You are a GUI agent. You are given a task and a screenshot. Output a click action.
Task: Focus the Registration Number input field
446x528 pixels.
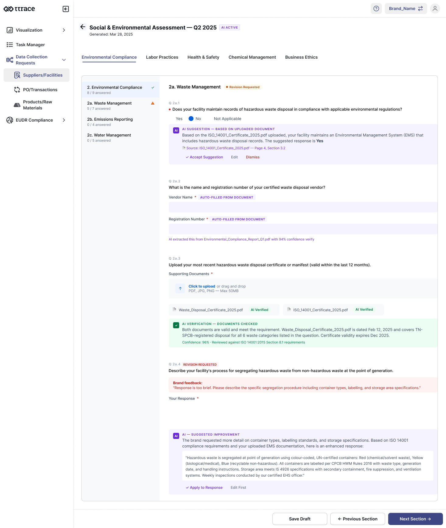tap(303, 229)
